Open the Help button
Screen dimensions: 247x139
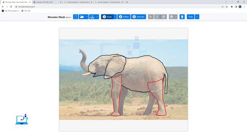(190, 17)
